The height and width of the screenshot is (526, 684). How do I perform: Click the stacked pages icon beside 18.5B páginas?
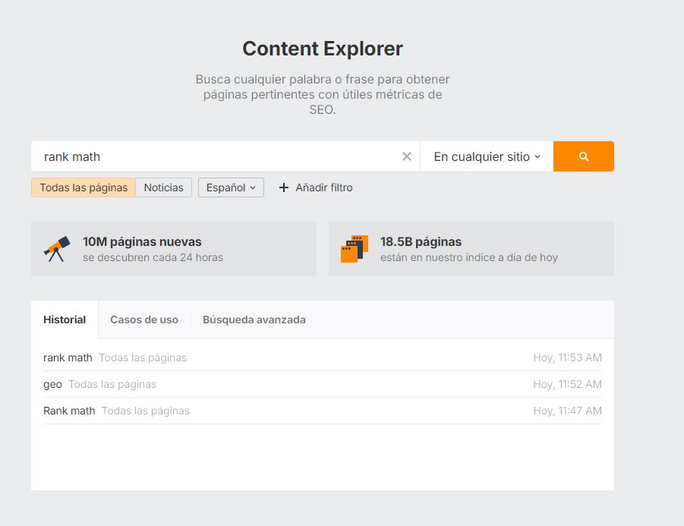354,248
